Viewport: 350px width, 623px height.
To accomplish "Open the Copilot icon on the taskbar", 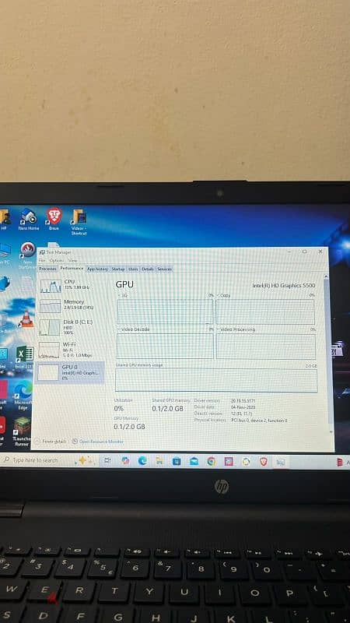I will 125,460.
